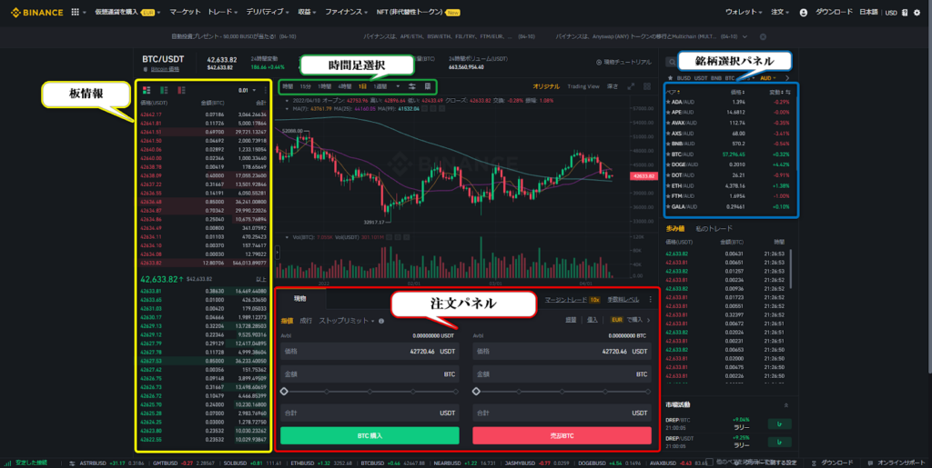
Task: Open chart indicator settings icon
Action: click(x=412, y=86)
